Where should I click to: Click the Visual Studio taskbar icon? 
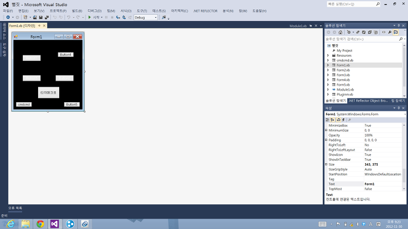55,224
